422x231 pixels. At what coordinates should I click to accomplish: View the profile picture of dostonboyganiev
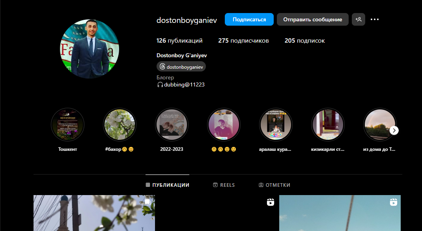click(x=90, y=49)
